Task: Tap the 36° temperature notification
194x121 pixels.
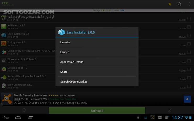Action: pyautogui.click(x=138, y=118)
